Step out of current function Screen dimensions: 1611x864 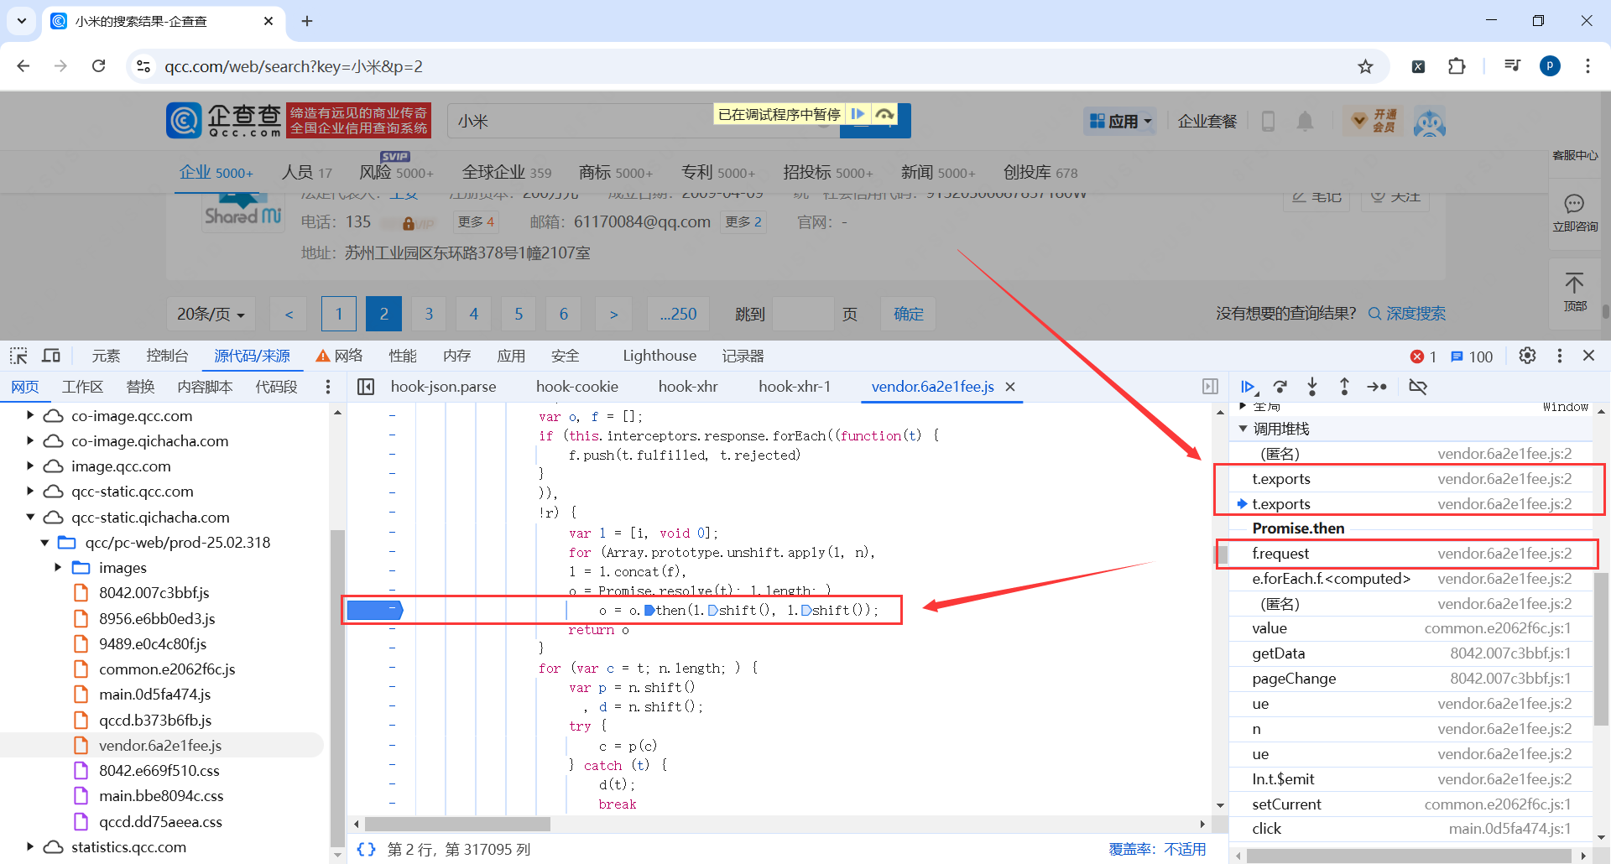1344,387
